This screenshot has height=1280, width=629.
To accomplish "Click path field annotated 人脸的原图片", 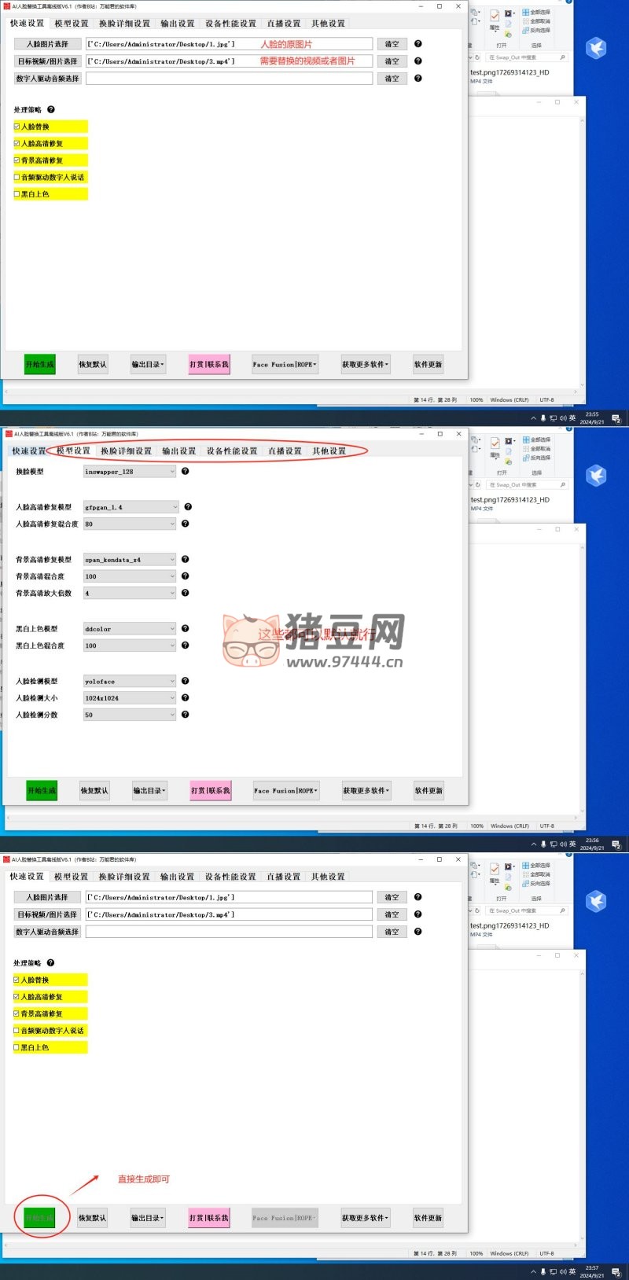I will 229,44.
